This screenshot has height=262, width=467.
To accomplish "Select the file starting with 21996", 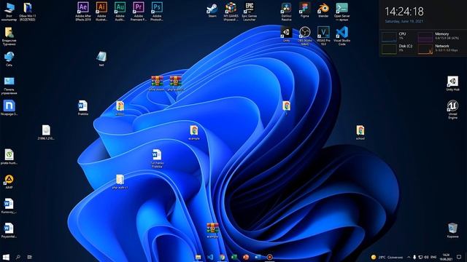I will pos(46,132).
